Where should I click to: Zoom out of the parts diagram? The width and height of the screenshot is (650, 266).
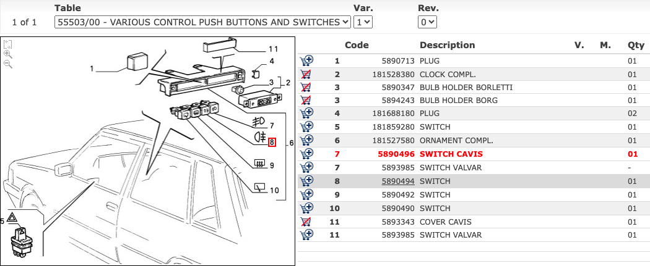(7, 64)
